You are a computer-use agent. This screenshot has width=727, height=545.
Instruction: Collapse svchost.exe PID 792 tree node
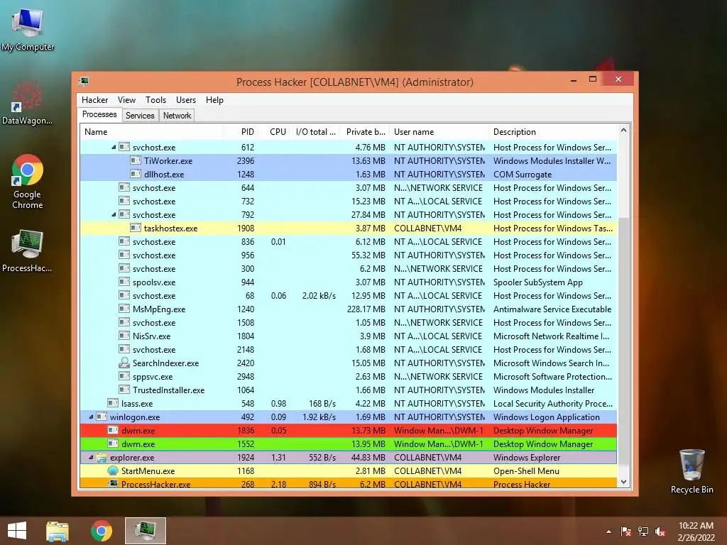click(x=114, y=214)
